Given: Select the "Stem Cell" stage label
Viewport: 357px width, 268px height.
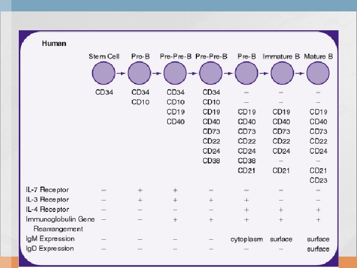Looking at the screenshot, I should [104, 56].
